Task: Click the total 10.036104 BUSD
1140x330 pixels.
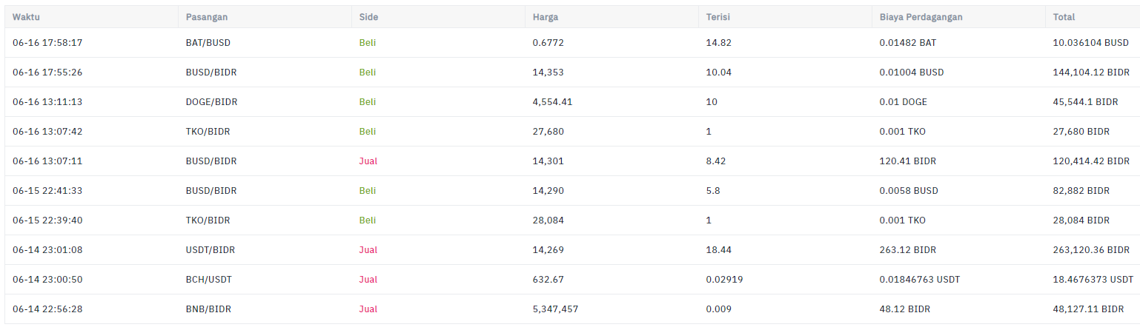Action: coord(1090,43)
